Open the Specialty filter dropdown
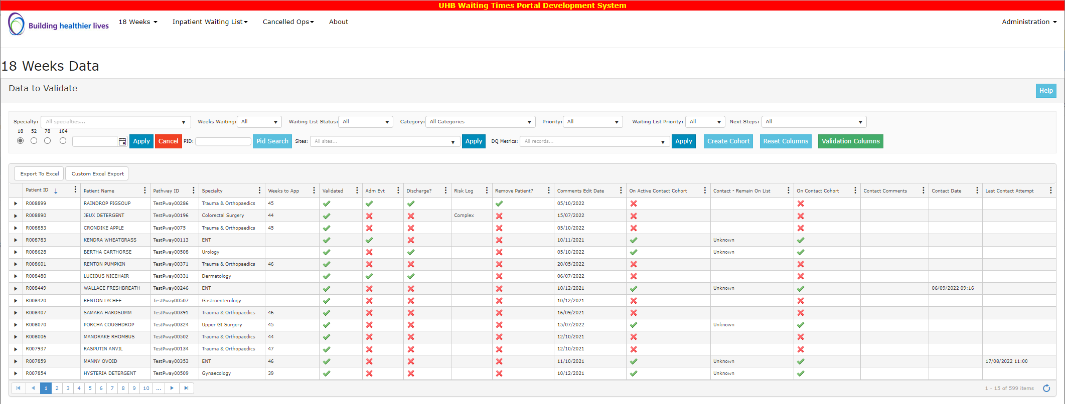Image resolution: width=1065 pixels, height=404 pixels. tap(115, 122)
